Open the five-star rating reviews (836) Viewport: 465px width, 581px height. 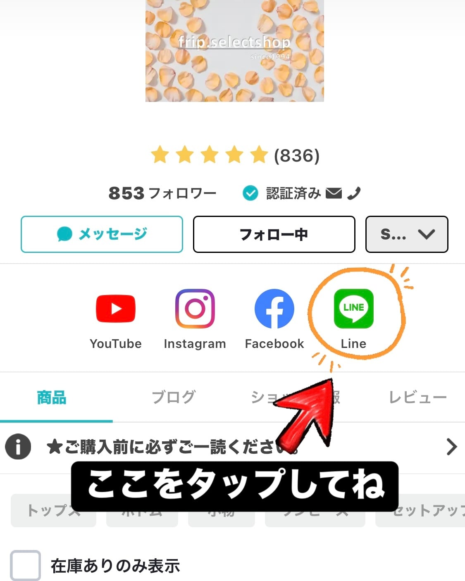point(235,155)
